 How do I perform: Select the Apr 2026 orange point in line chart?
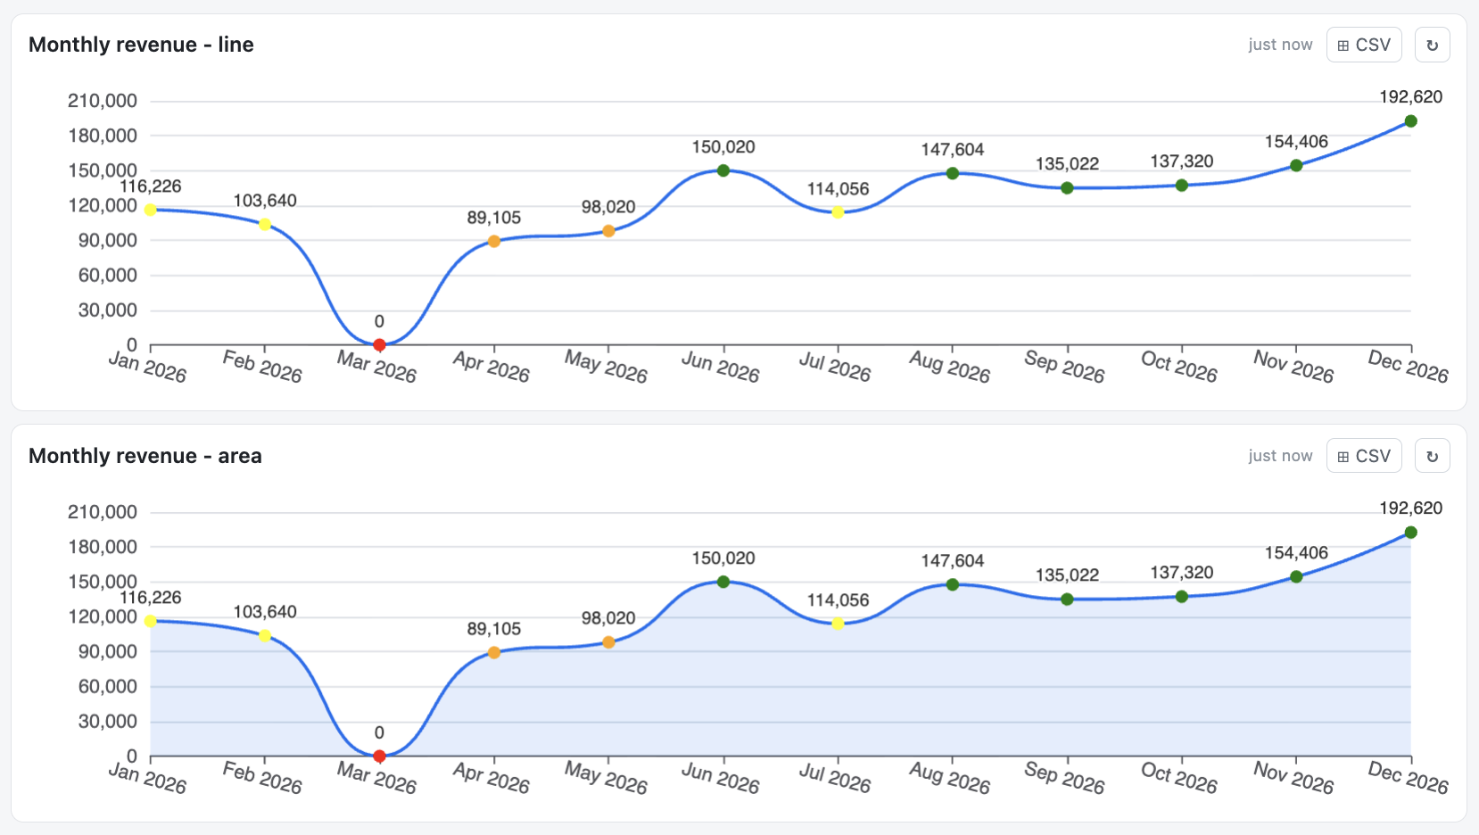click(494, 242)
